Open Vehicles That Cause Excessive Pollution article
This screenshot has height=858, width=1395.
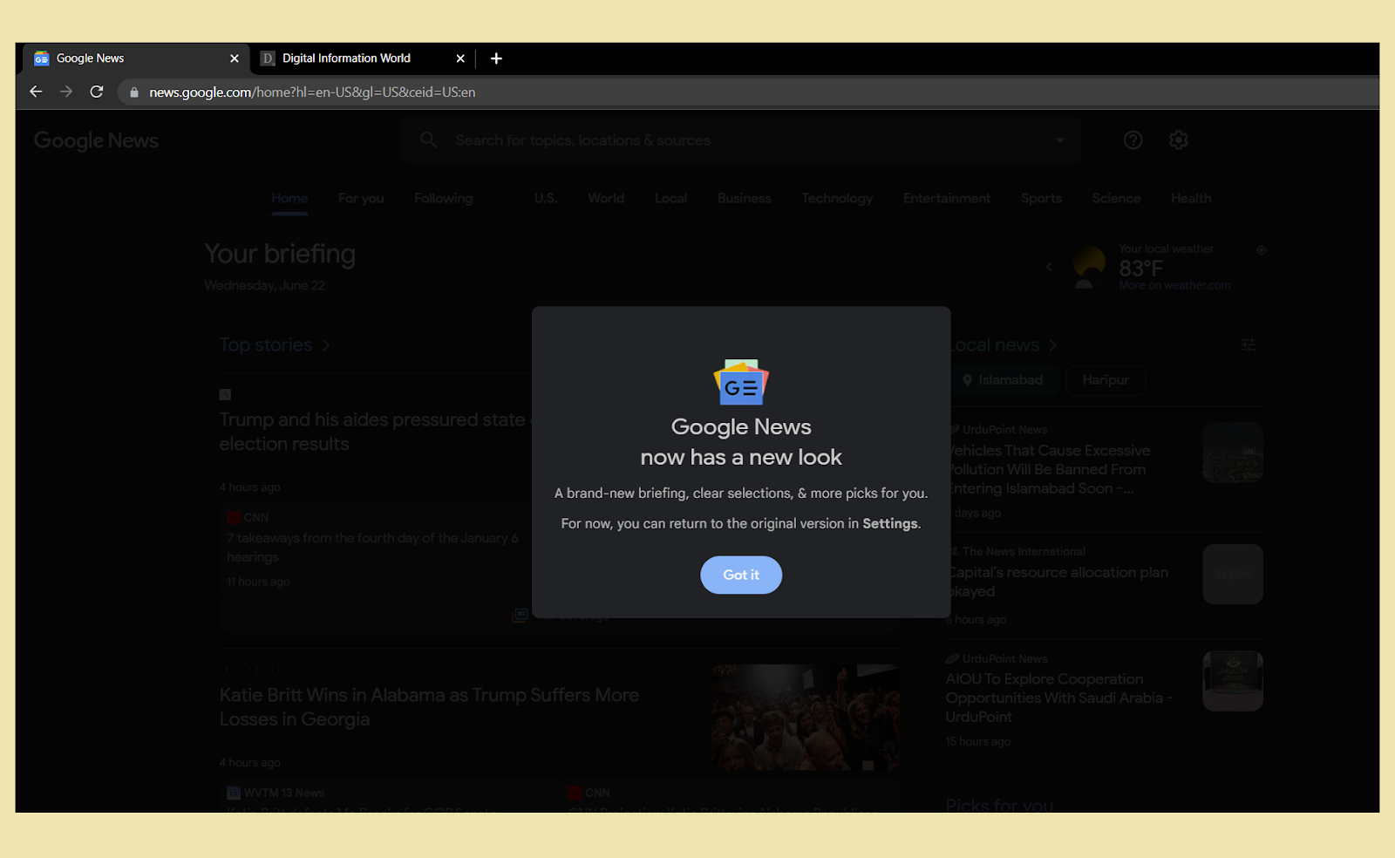click(x=1049, y=469)
